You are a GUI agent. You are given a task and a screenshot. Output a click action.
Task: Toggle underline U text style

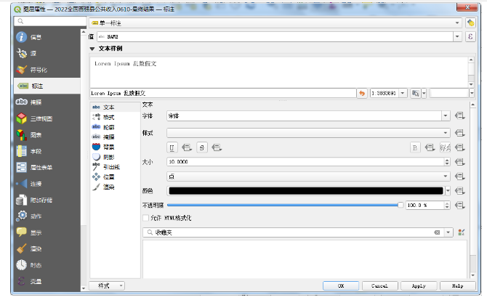tap(172, 147)
